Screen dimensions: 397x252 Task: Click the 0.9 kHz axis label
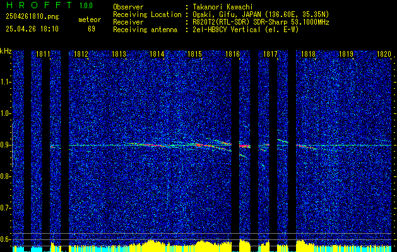5,145
